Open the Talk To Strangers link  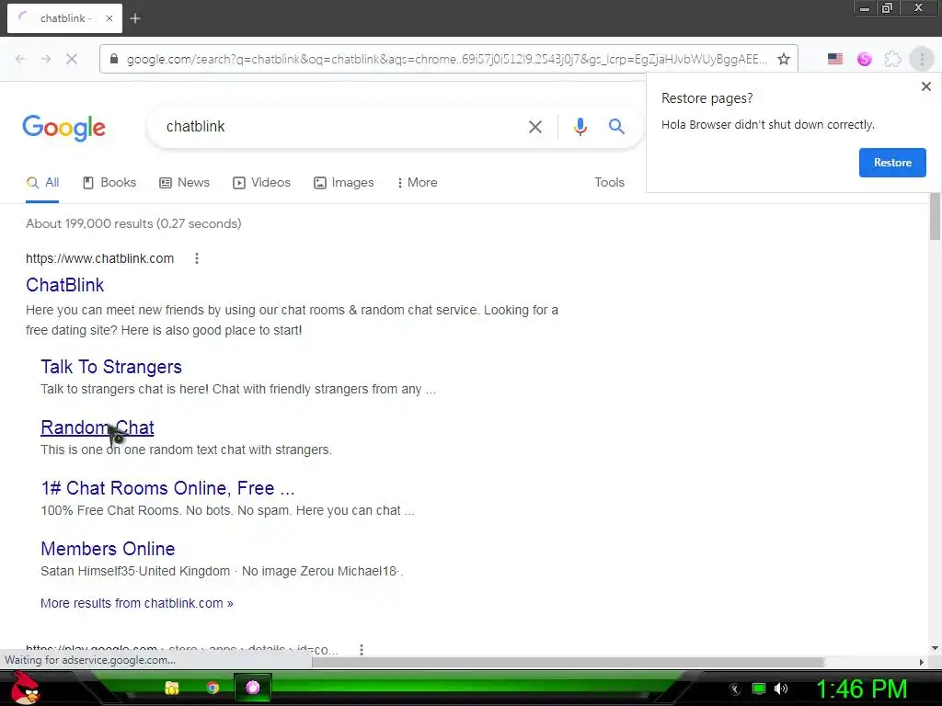(111, 367)
